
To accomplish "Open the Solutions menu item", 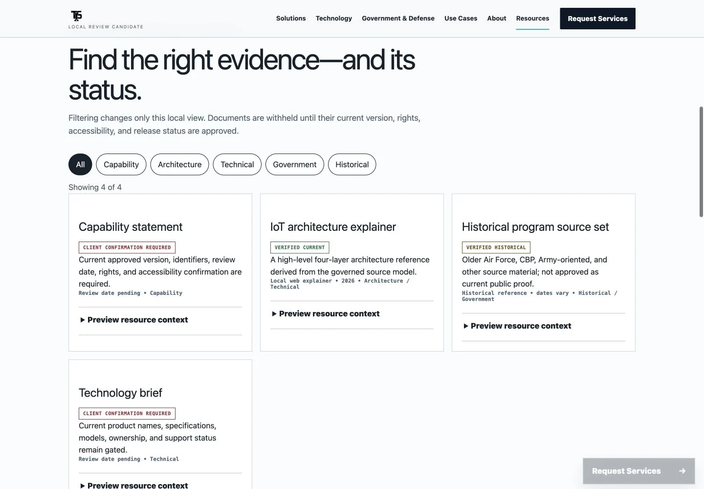I will click(291, 19).
